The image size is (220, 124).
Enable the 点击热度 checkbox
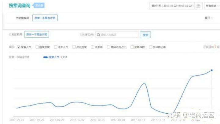coord(74,47)
